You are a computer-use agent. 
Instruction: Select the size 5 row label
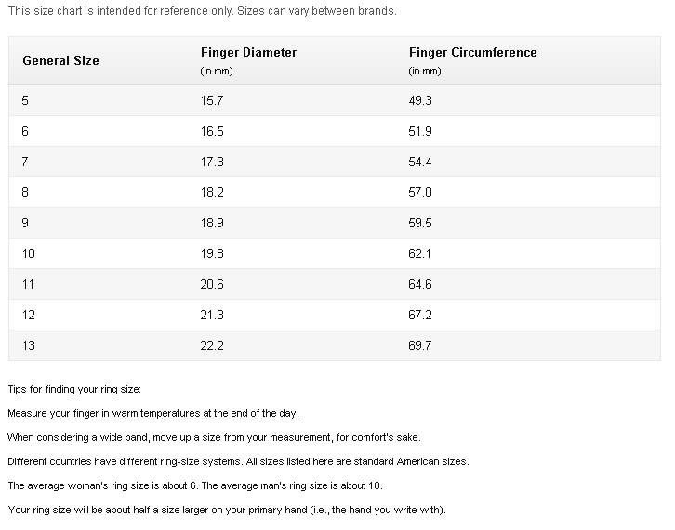coord(26,100)
